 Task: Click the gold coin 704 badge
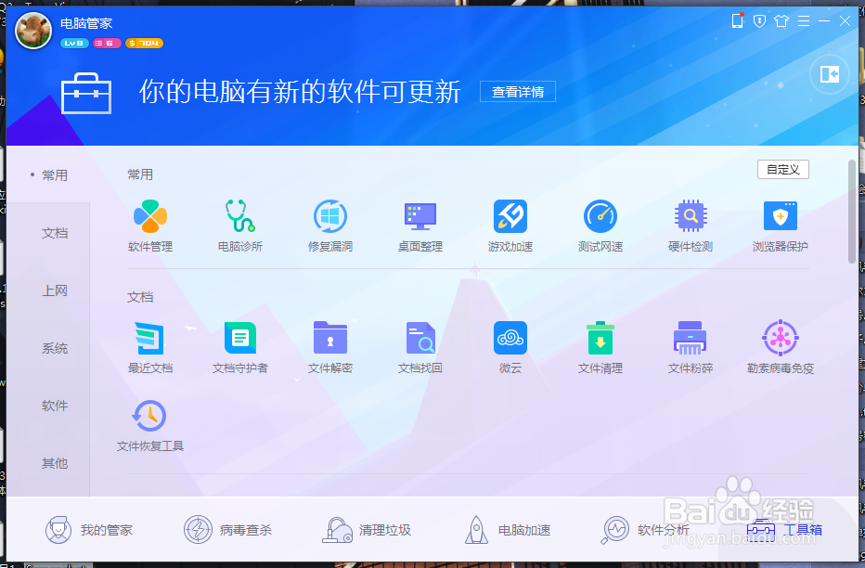(x=144, y=43)
